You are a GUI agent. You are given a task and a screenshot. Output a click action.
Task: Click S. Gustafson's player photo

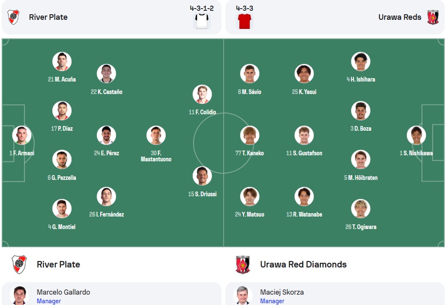point(304,135)
